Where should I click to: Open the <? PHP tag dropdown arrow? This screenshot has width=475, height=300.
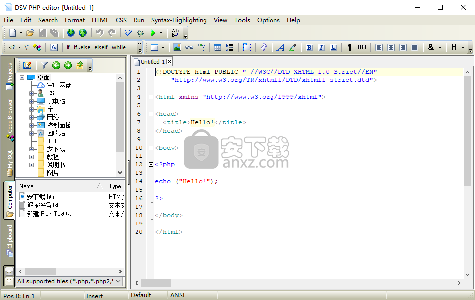click(x=19, y=47)
